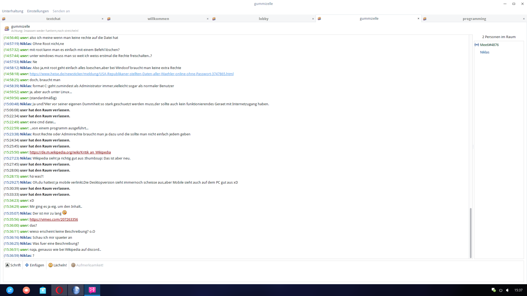527x296 pixels.
Task: Open the Unterhaltung menu
Action: 13,11
